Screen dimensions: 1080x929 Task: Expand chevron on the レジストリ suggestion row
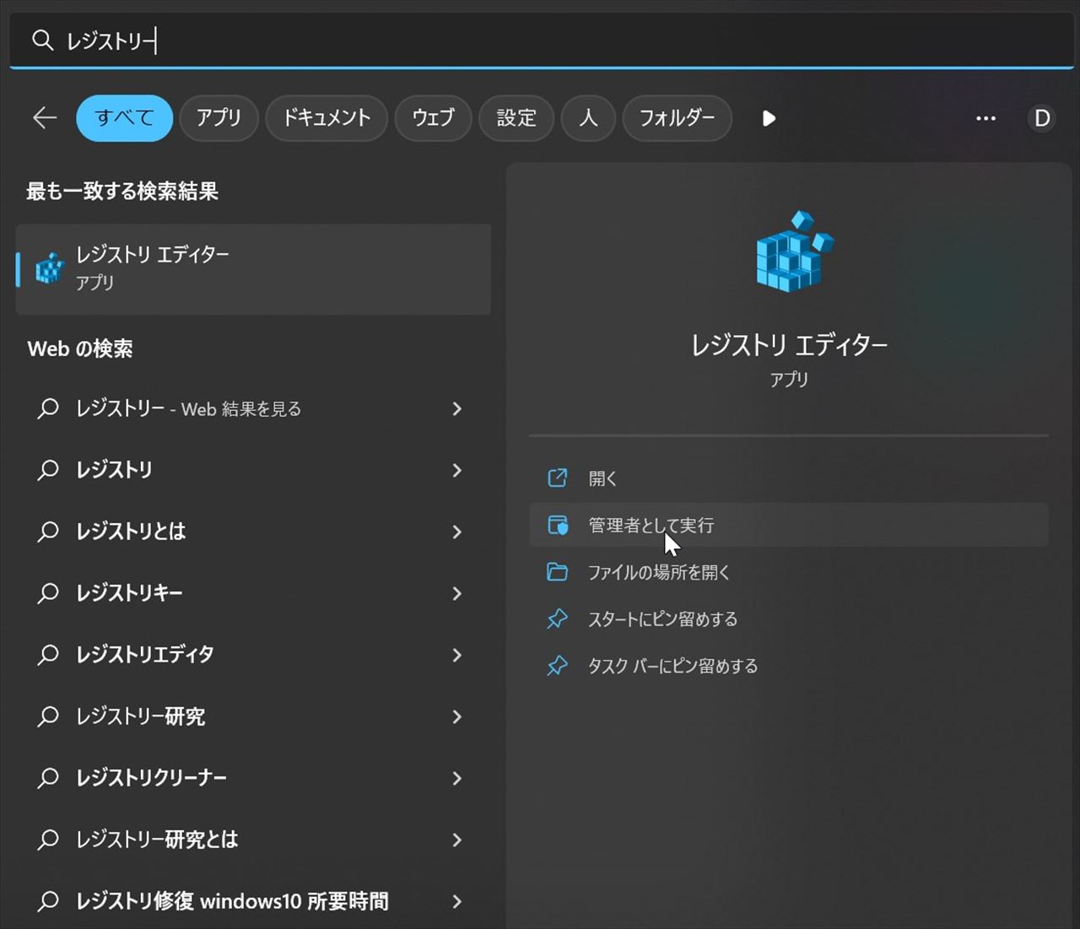(x=457, y=470)
